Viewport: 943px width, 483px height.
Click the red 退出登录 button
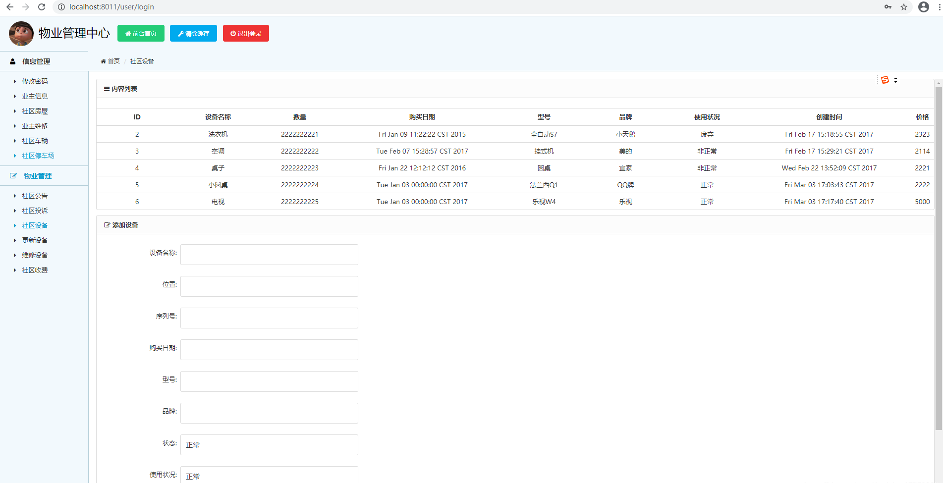246,33
